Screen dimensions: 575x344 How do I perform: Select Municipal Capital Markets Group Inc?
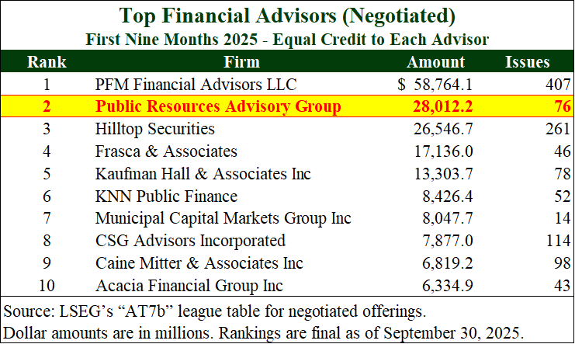click(x=223, y=218)
